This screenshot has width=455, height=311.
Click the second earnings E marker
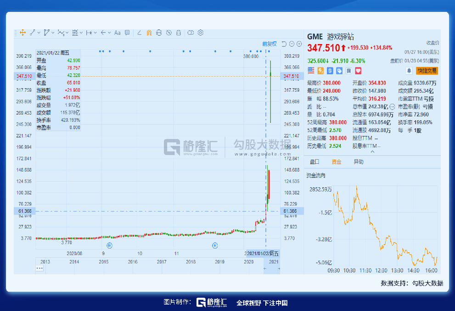coord(215,245)
